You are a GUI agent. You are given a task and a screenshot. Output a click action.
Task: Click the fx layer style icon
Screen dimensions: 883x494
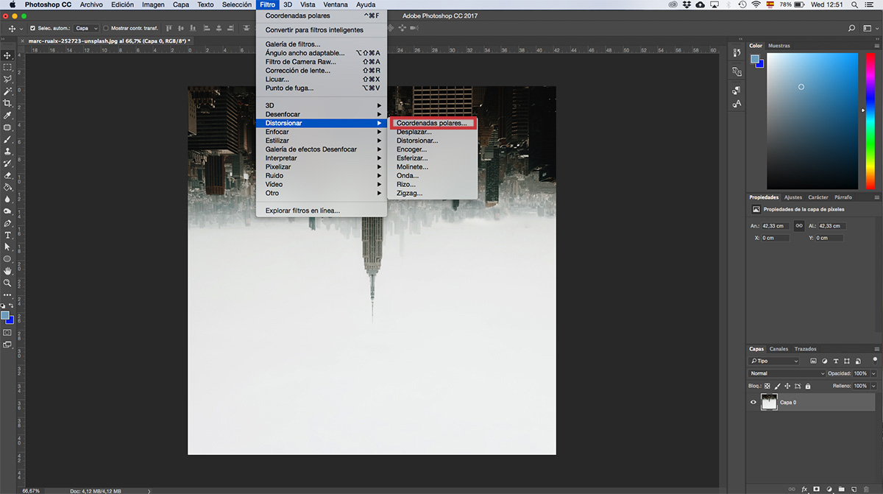coord(804,488)
